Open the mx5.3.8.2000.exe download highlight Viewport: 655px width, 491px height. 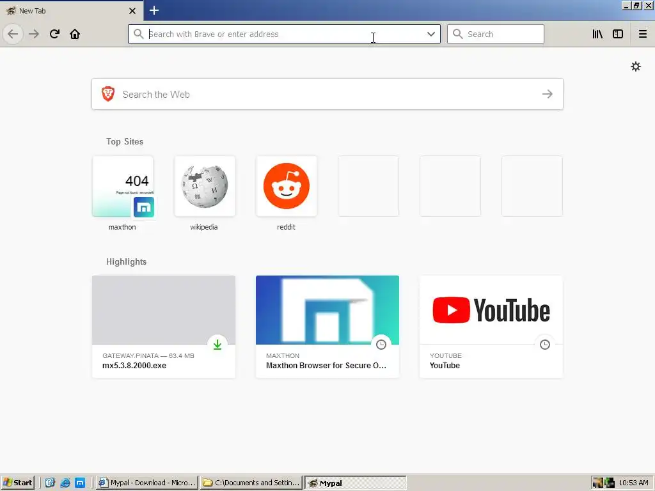[164, 327]
